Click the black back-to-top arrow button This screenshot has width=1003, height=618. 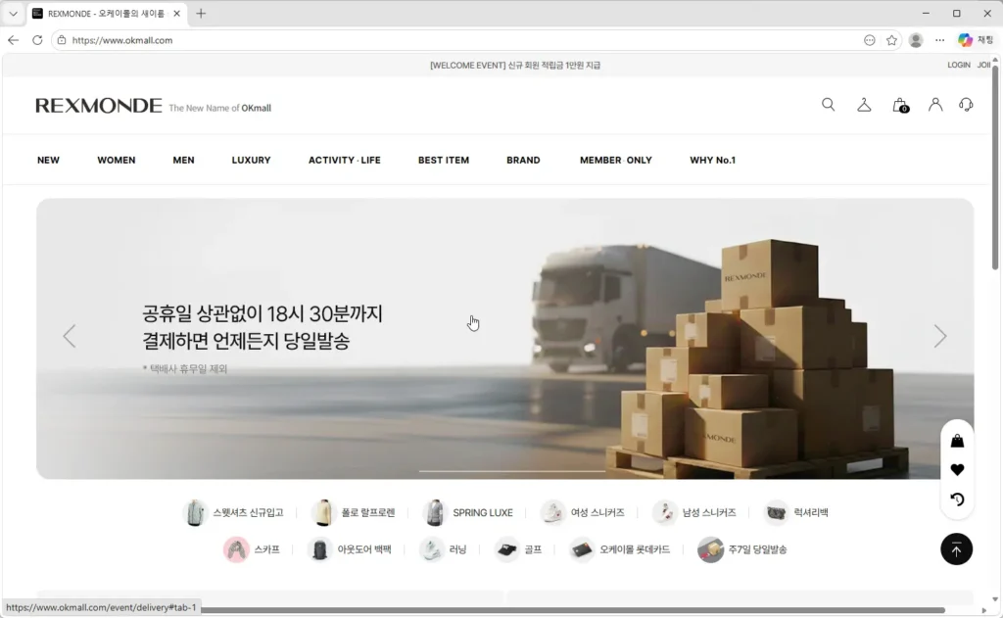click(x=956, y=548)
